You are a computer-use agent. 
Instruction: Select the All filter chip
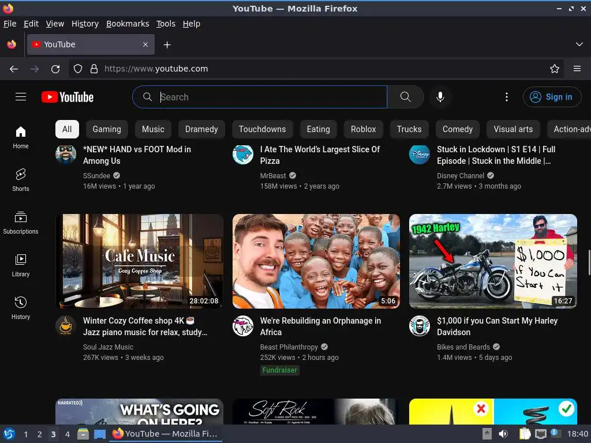pyautogui.click(x=67, y=129)
